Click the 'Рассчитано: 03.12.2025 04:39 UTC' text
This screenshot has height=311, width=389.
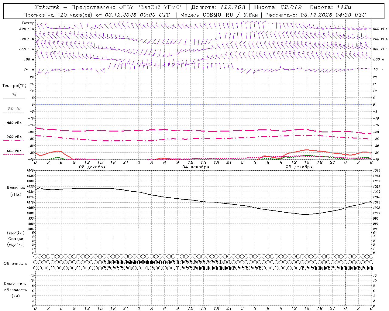[315, 15]
